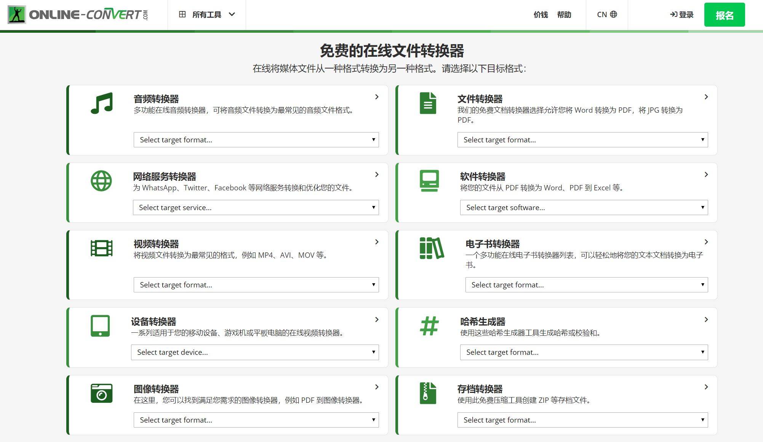
Task: Open document converter target format dropdown
Action: click(582, 140)
